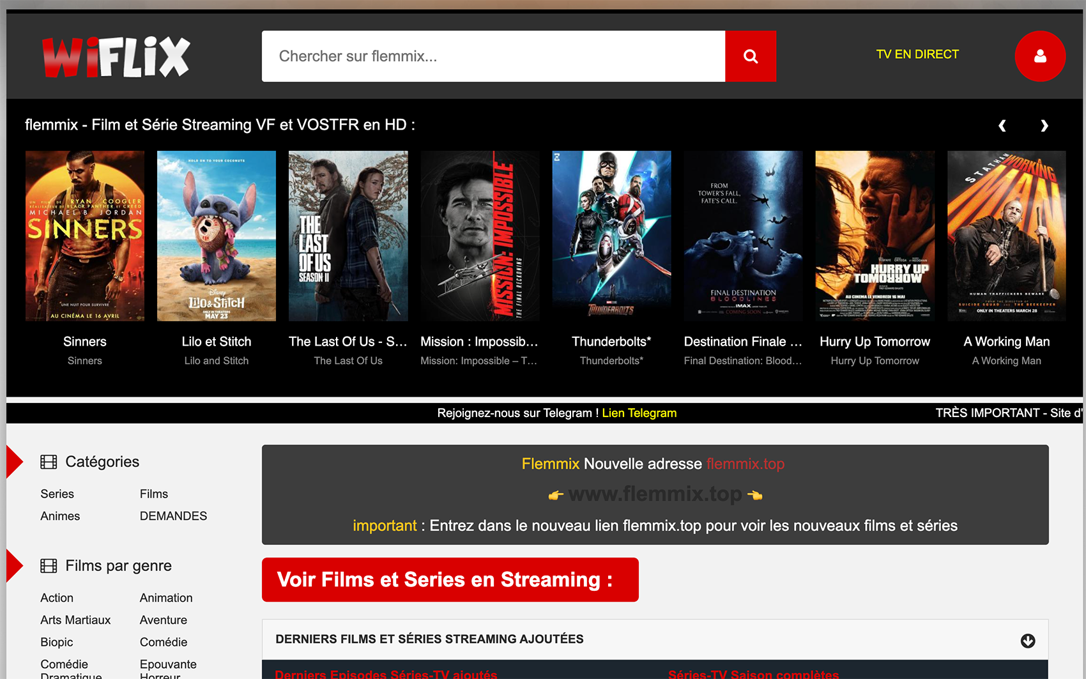Open the Final Destination Bloodlines poster
Screen dimensions: 1086x679
coord(743,236)
